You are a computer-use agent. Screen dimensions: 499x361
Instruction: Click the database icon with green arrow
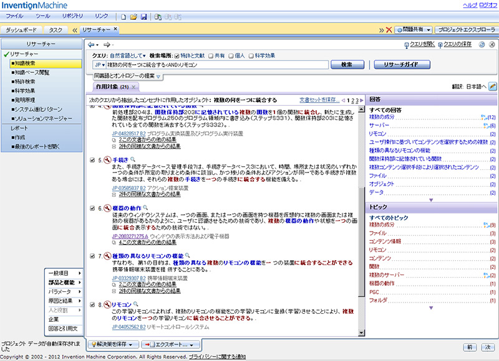(x=158, y=17)
